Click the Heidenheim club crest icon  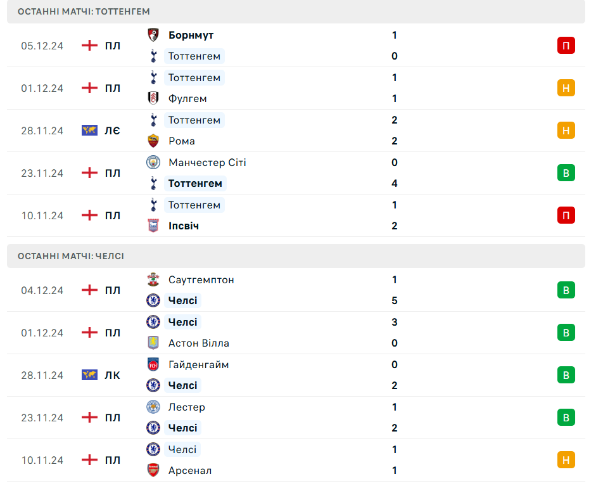tap(153, 365)
